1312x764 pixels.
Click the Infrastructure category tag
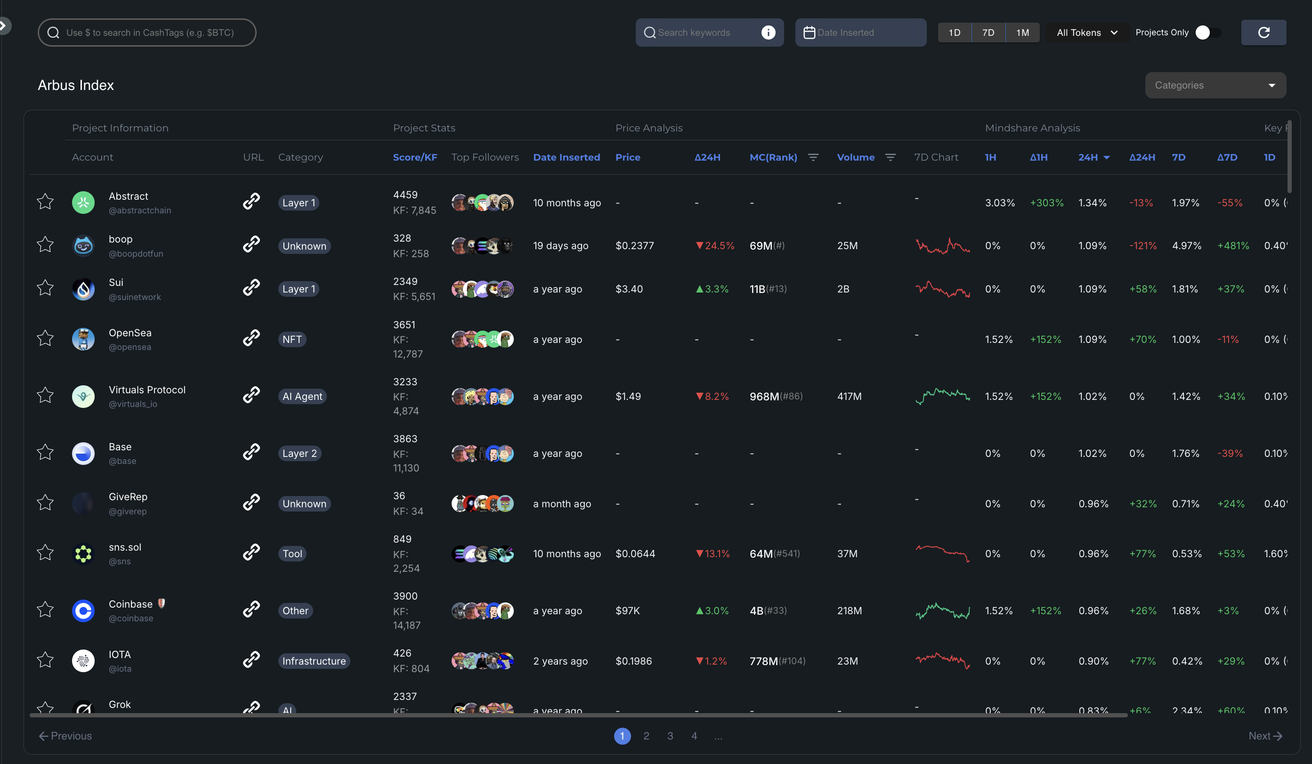(314, 661)
